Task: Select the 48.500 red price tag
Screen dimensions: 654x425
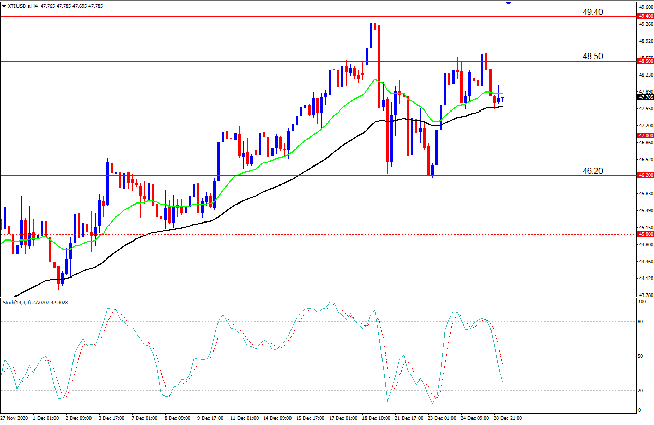Action: pos(645,61)
